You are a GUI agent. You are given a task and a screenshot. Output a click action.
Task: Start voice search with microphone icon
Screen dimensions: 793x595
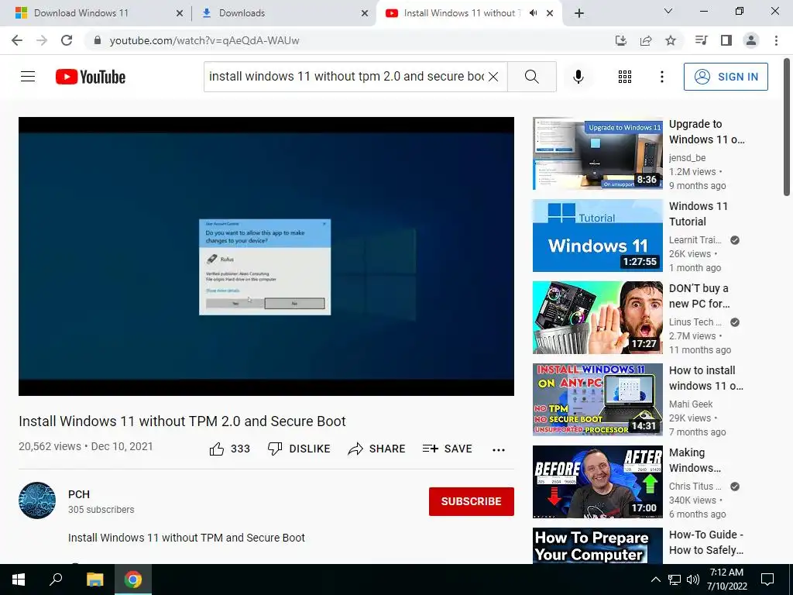click(x=578, y=77)
